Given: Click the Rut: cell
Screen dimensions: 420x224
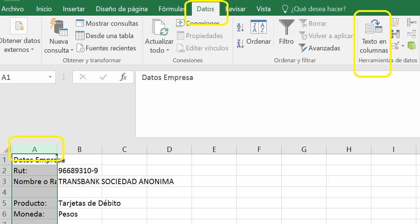Looking at the screenshot, I should pos(34,171).
